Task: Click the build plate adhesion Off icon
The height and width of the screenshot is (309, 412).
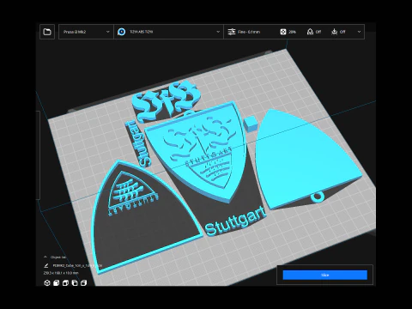Action: (334, 32)
